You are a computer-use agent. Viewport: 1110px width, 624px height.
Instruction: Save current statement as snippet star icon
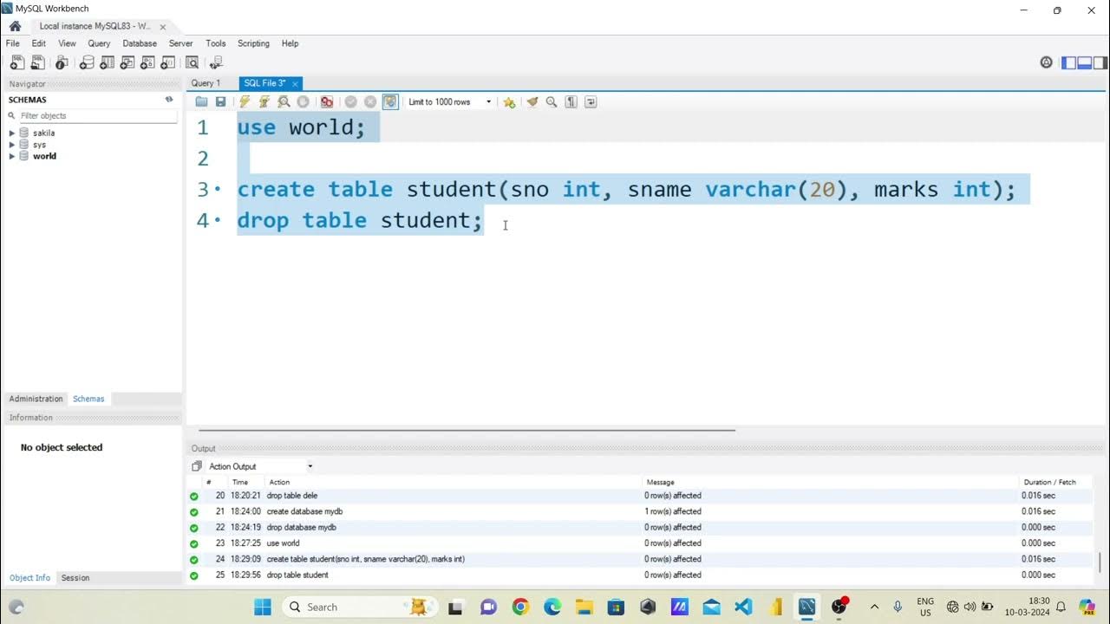(509, 101)
